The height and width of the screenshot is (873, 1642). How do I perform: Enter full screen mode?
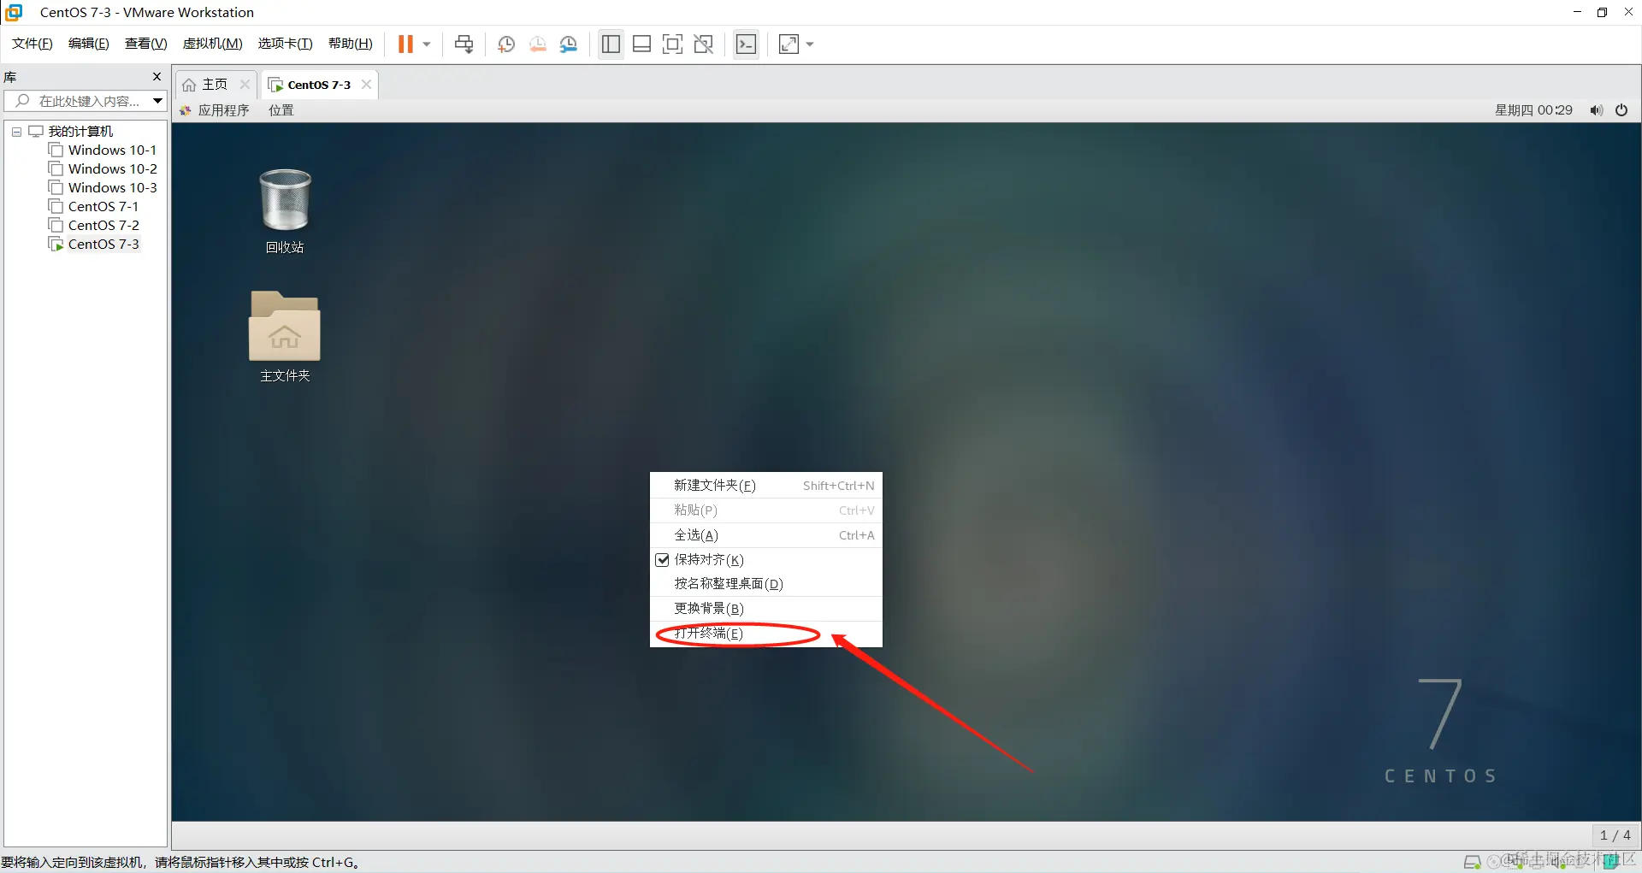pyautogui.click(x=672, y=44)
